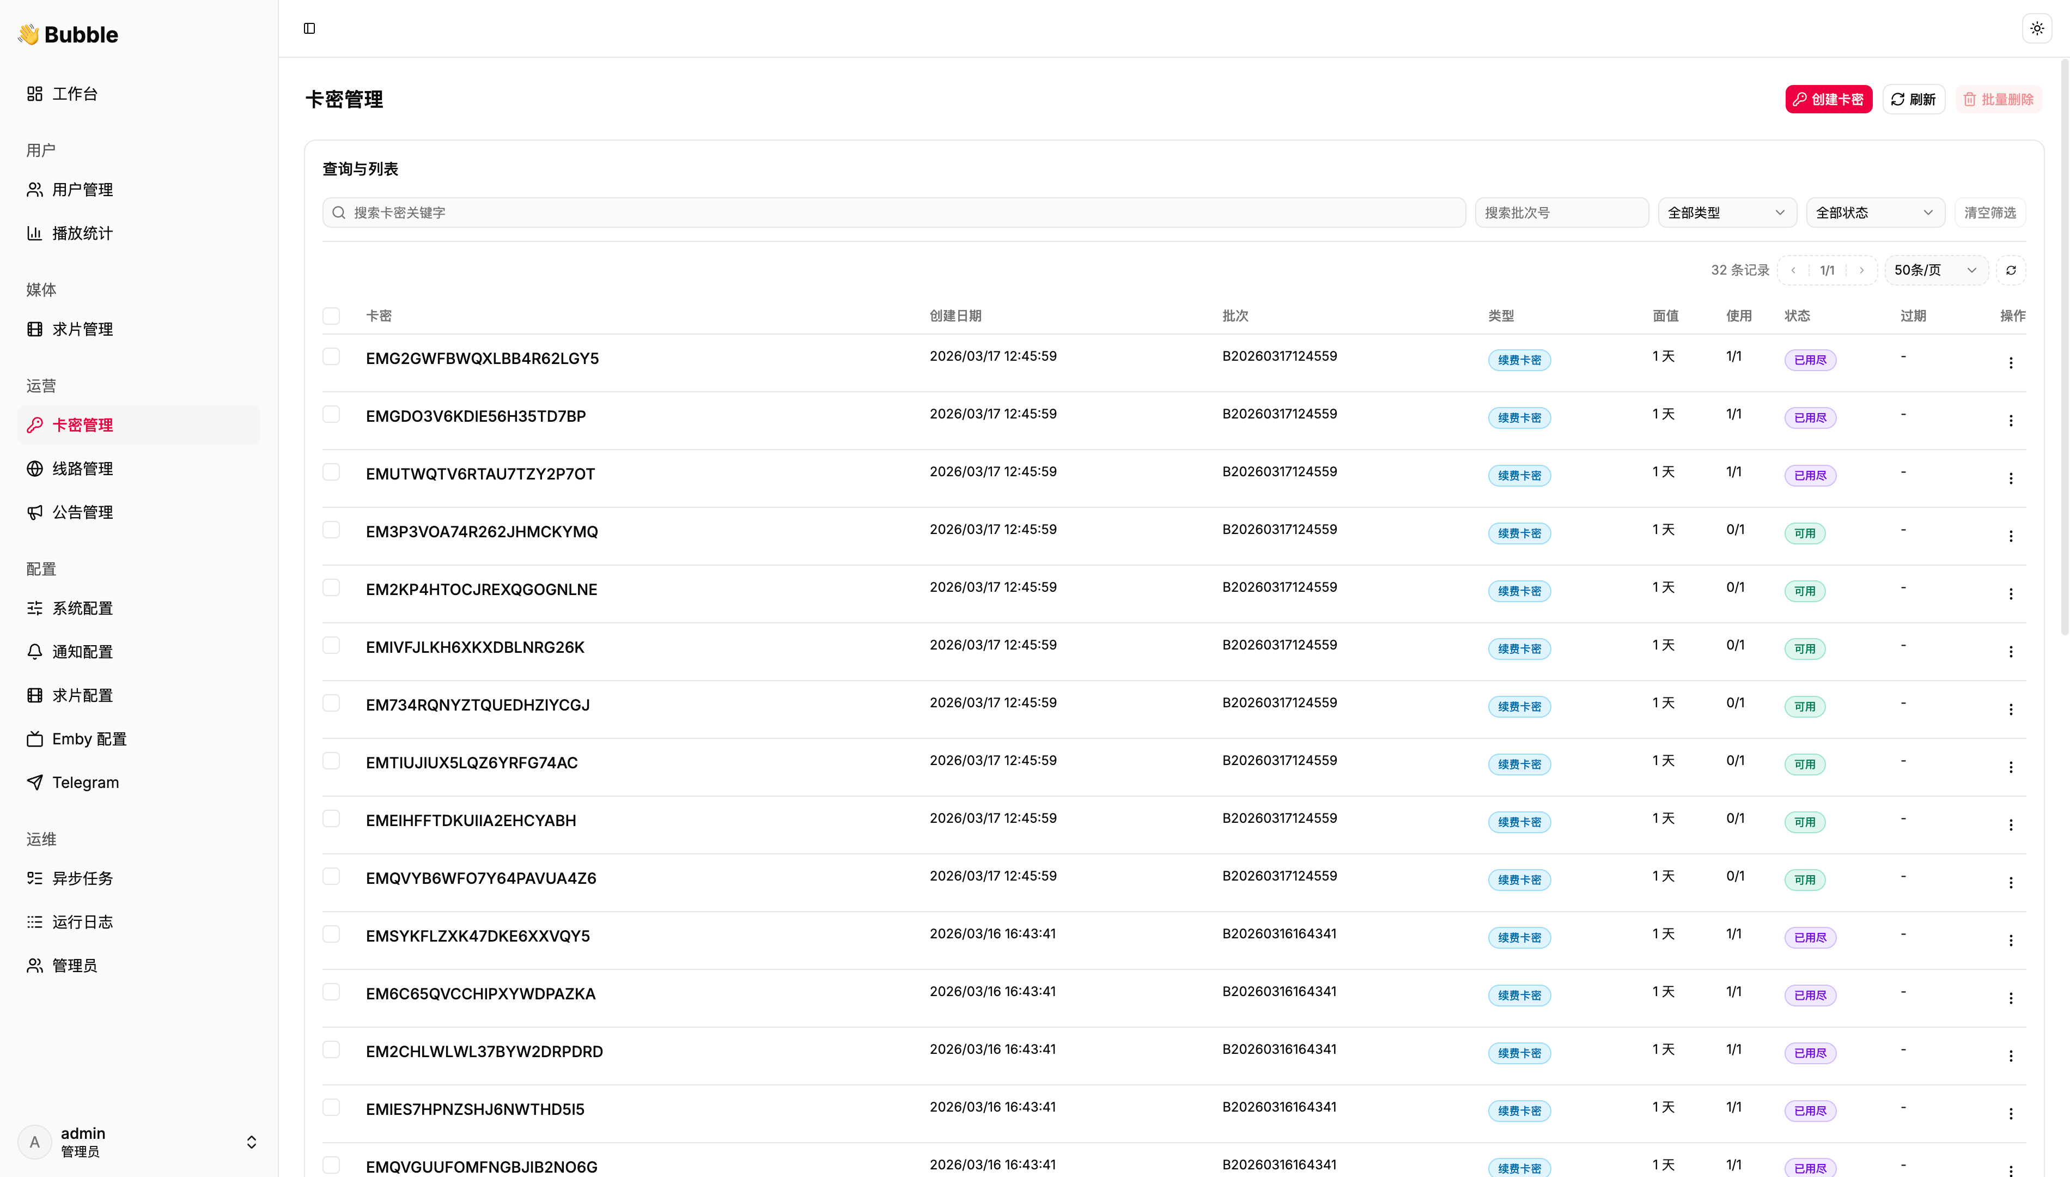Toggle light/dark theme sun icon
The height and width of the screenshot is (1177, 2070).
2037,28
